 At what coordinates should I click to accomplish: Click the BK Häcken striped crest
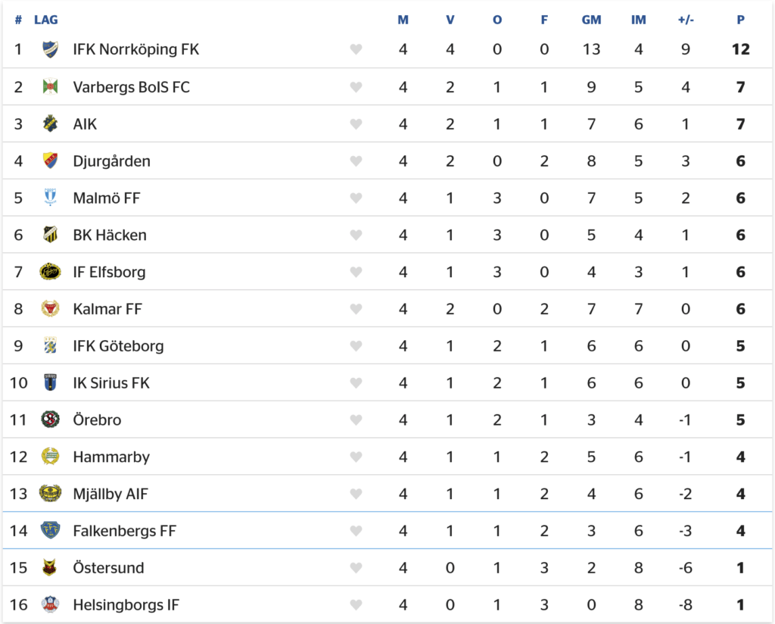[x=50, y=234]
